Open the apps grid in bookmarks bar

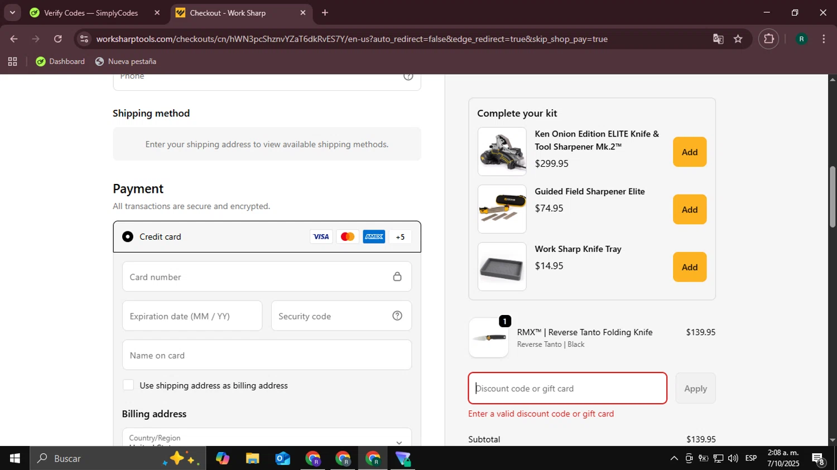[12, 61]
